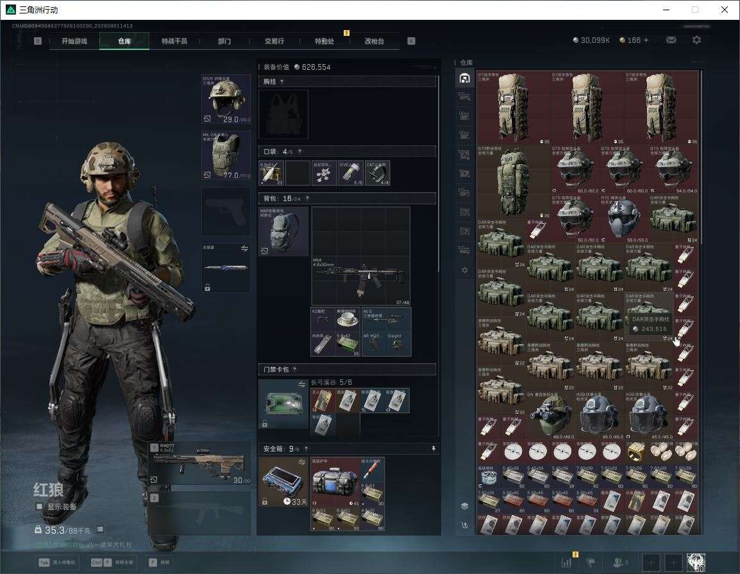Select the equipped helmet slot showing 29.0

pyautogui.click(x=226, y=99)
